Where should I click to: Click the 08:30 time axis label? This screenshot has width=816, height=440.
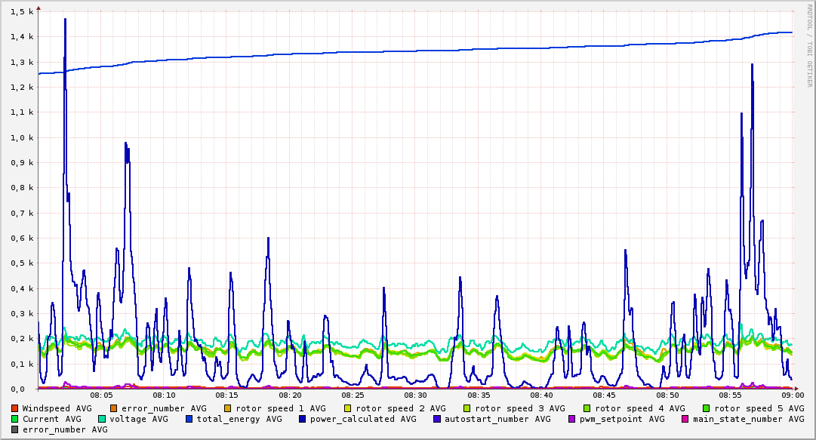(x=415, y=395)
